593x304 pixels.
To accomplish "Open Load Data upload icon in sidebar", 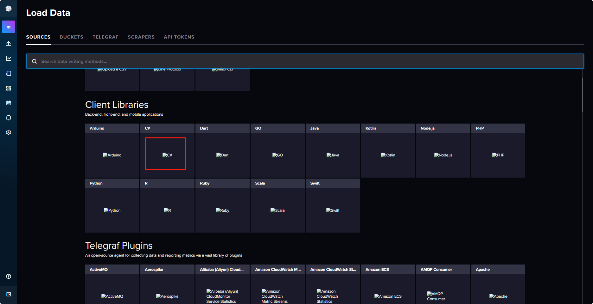I will click(x=9, y=44).
